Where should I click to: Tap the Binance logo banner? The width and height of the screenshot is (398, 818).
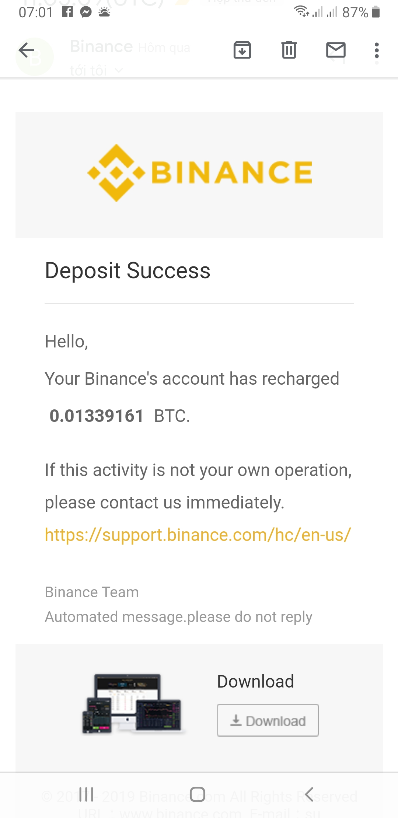[x=199, y=173]
